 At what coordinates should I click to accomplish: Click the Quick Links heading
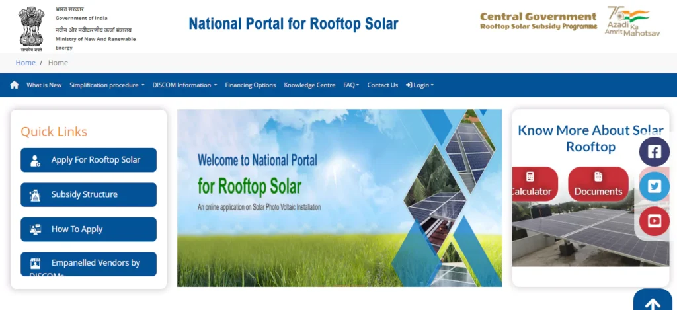54,132
